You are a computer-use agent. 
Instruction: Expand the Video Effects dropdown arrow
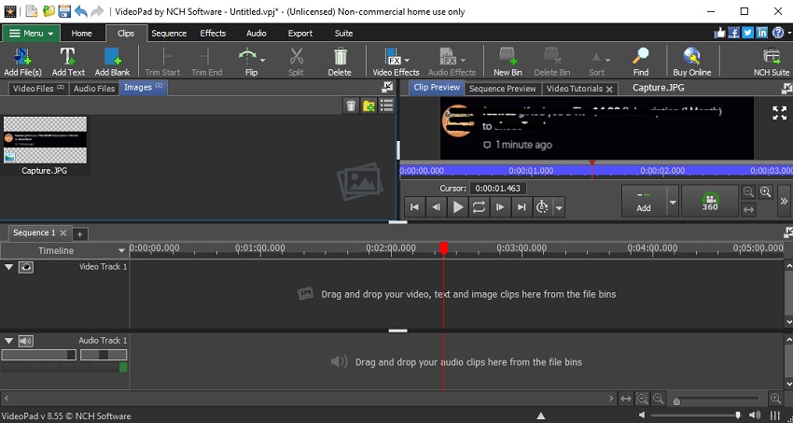coord(407,60)
